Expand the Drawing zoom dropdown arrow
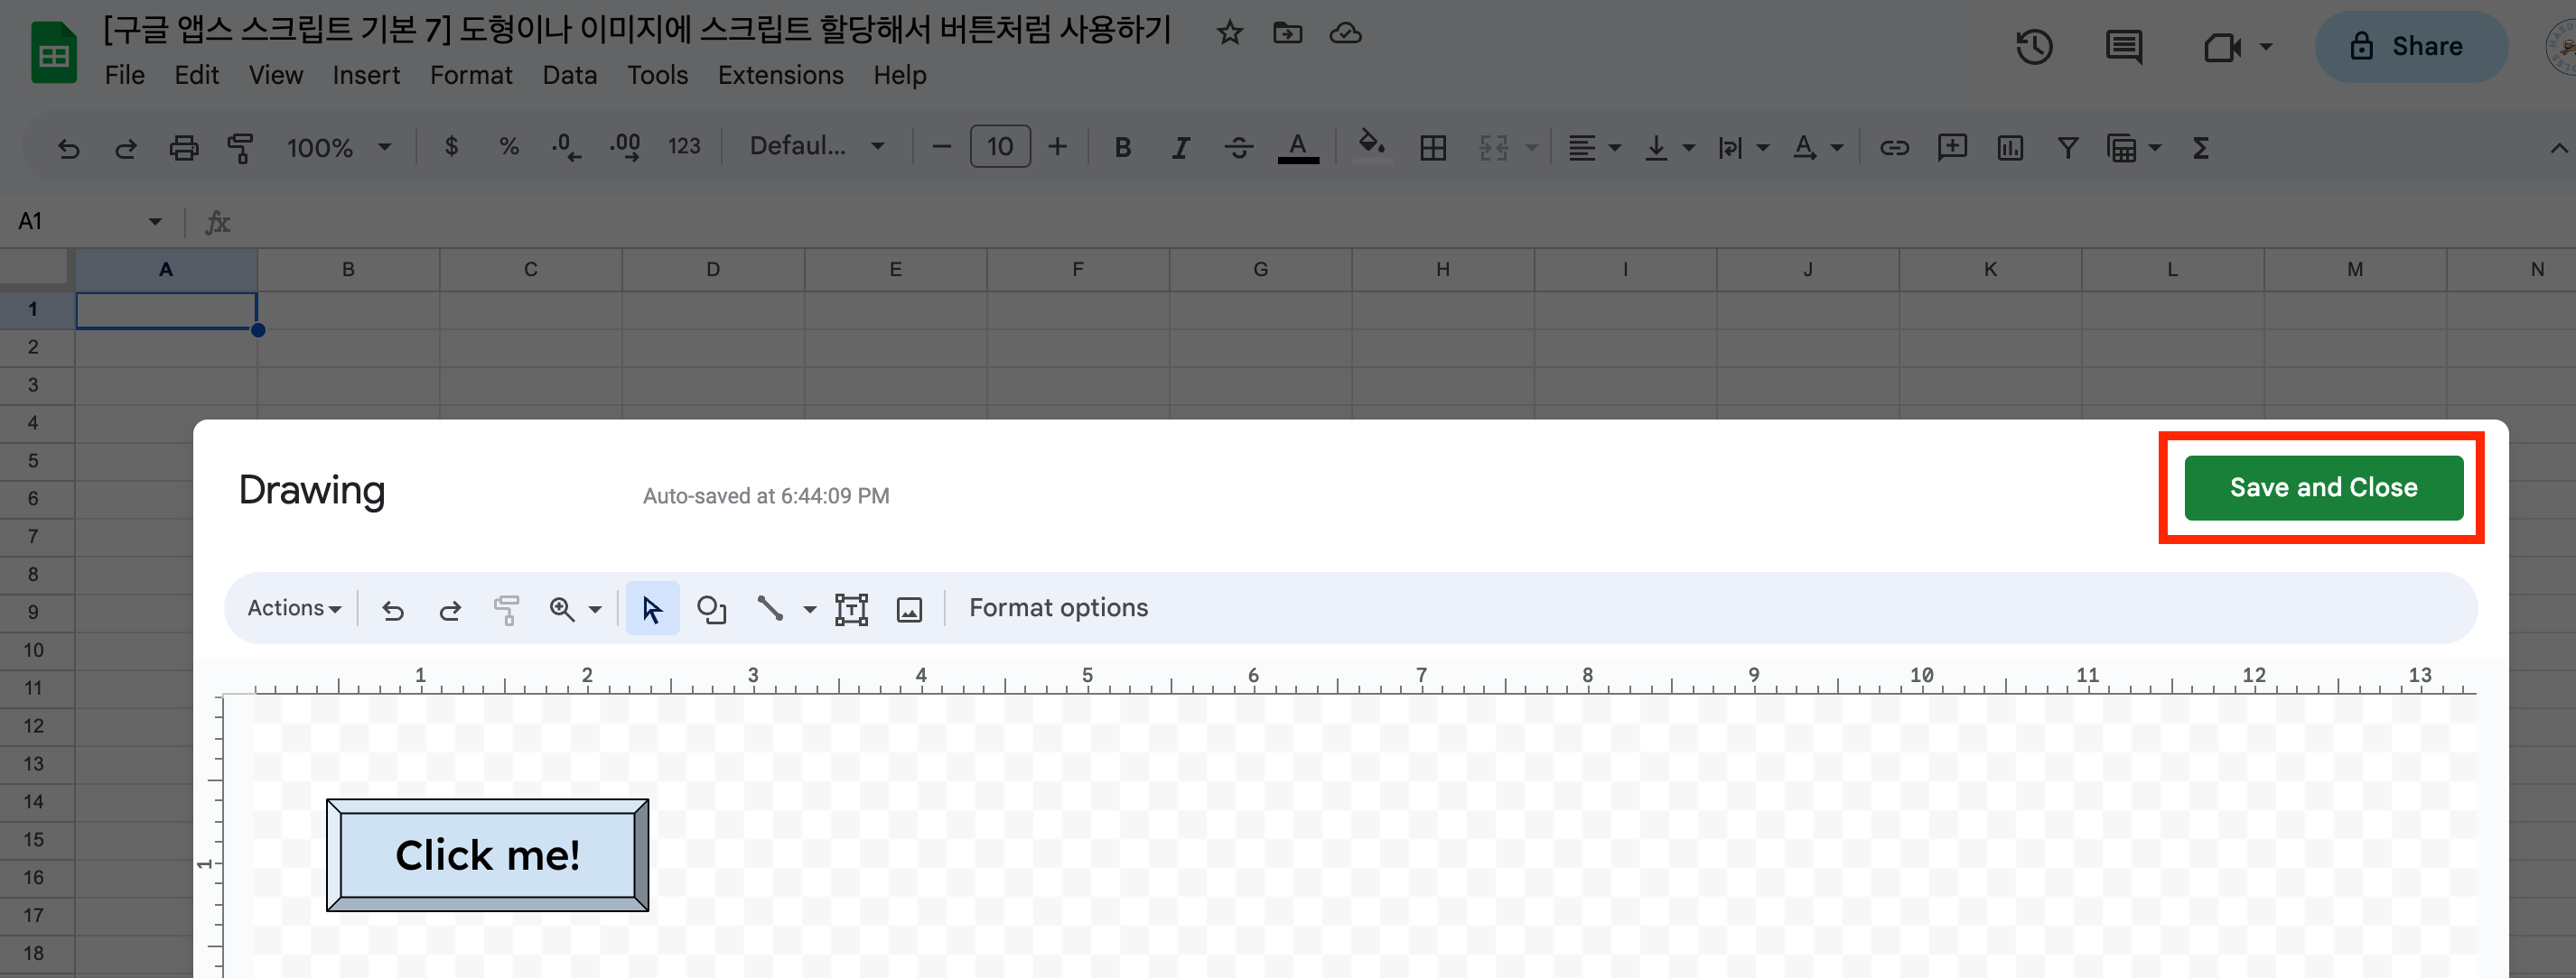Screen dimensions: 2576x978 [595, 609]
